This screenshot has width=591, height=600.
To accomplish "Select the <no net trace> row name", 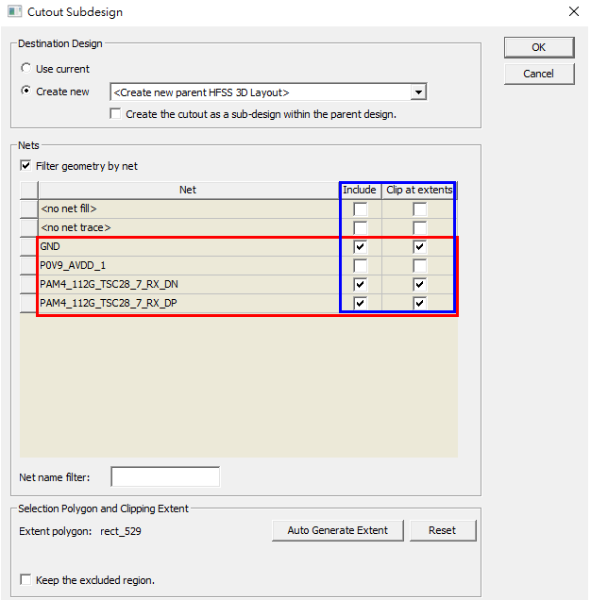I will 188,227.
